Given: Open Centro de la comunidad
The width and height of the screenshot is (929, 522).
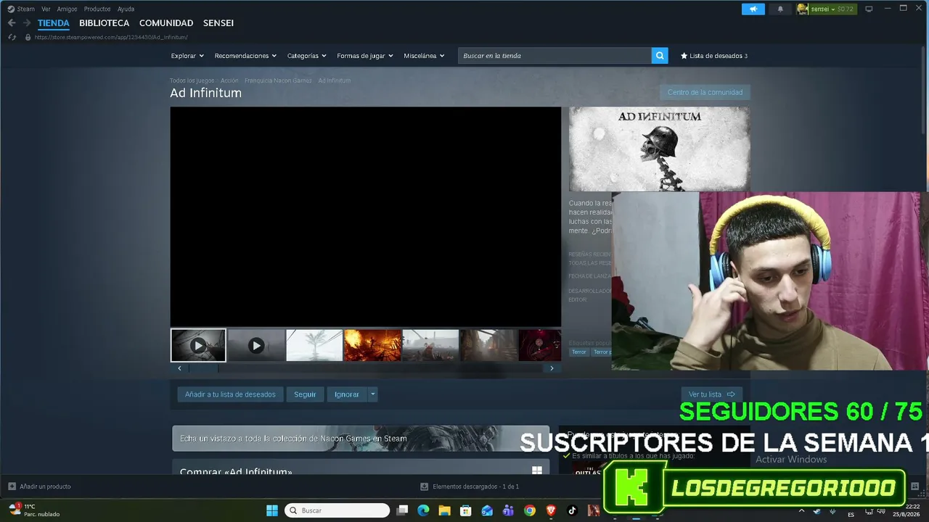Looking at the screenshot, I should 705,93.
